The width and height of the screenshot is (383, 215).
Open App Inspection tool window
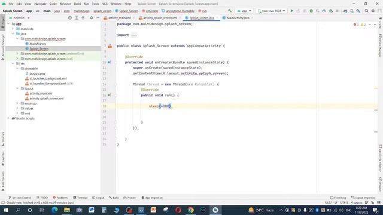pyautogui.click(x=152, y=198)
